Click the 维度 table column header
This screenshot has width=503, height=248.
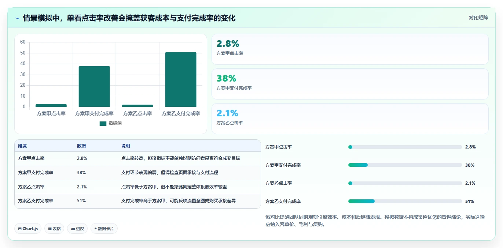pyautogui.click(x=22, y=146)
